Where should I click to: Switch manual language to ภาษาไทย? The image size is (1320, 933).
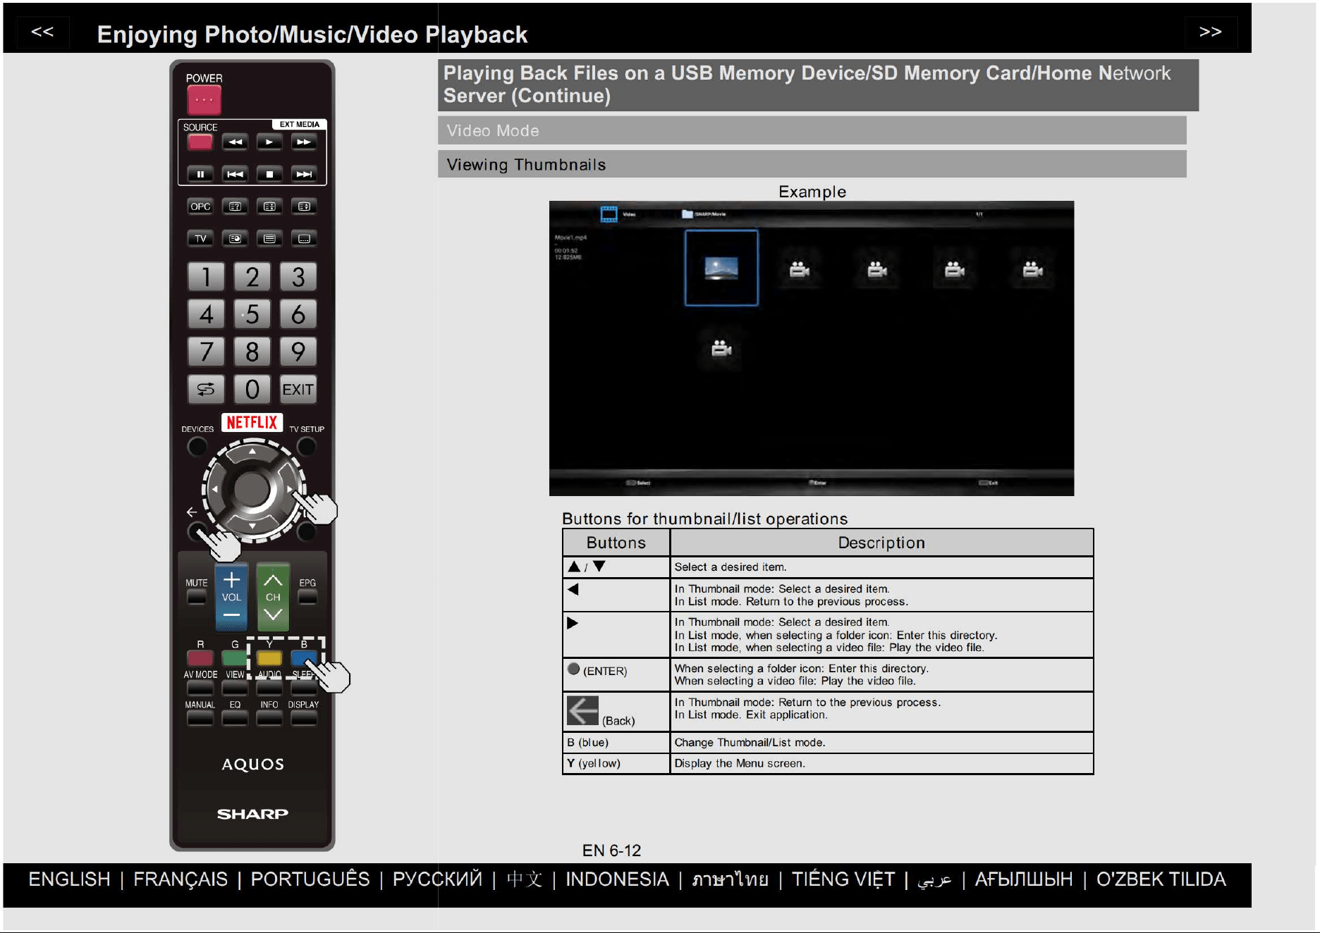point(731,879)
